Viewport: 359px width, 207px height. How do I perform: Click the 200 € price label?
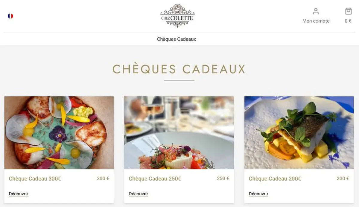(x=343, y=179)
